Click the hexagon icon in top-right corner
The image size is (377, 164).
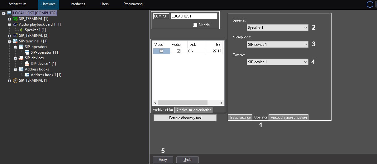point(370,4)
